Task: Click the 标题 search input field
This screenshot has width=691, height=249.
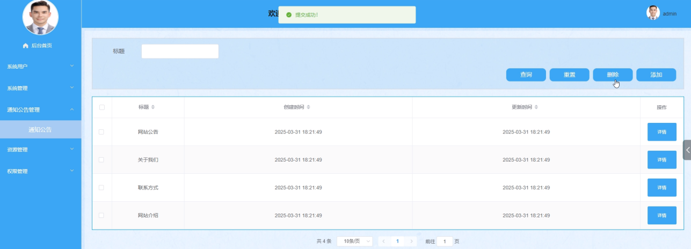Action: (180, 51)
